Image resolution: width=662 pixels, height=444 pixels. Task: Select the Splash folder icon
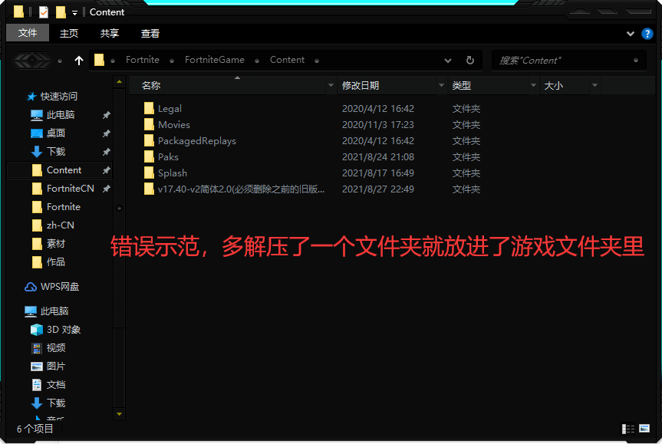click(149, 173)
